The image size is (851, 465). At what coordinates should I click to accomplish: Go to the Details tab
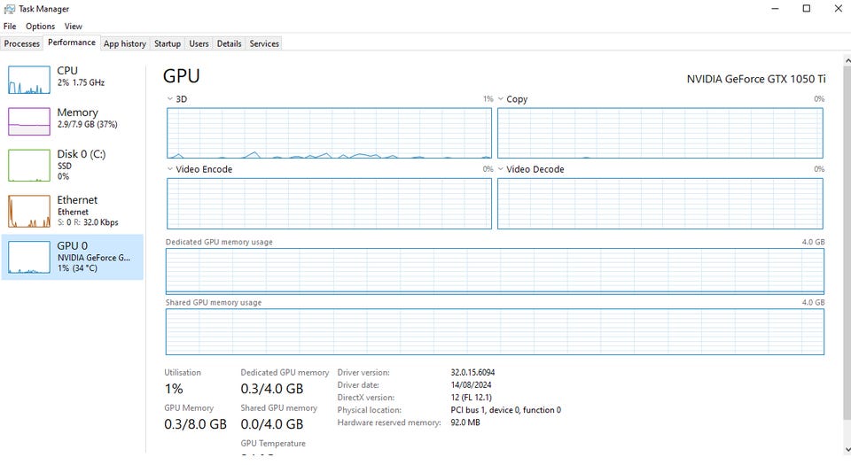[x=229, y=43]
